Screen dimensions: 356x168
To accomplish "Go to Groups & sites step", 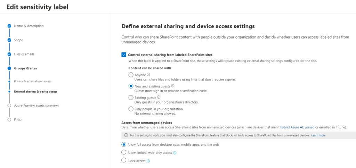I will click(x=25, y=68).
